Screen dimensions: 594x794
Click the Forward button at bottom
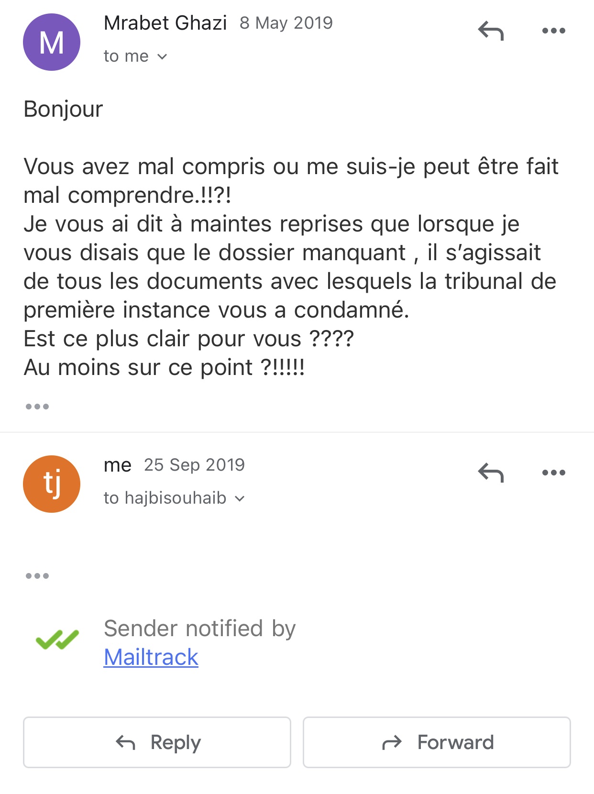coord(437,742)
